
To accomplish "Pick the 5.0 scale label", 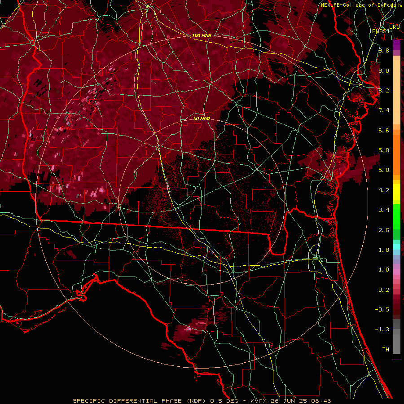I will (384, 170).
